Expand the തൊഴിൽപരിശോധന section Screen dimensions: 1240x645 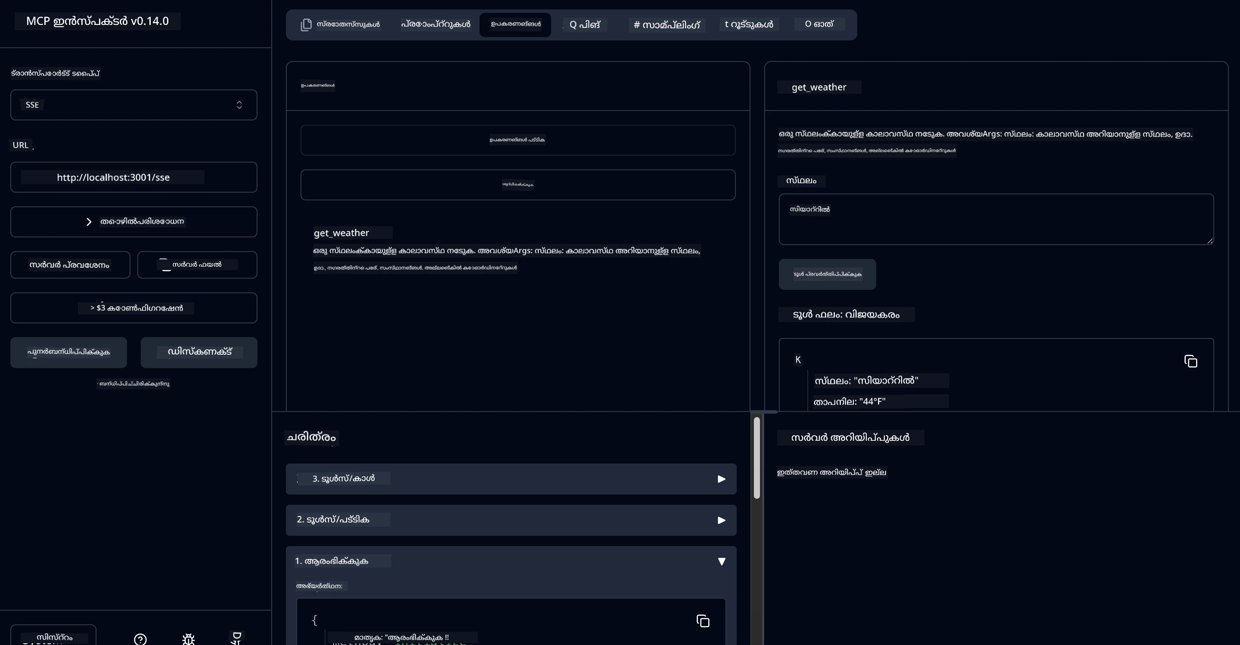133,221
